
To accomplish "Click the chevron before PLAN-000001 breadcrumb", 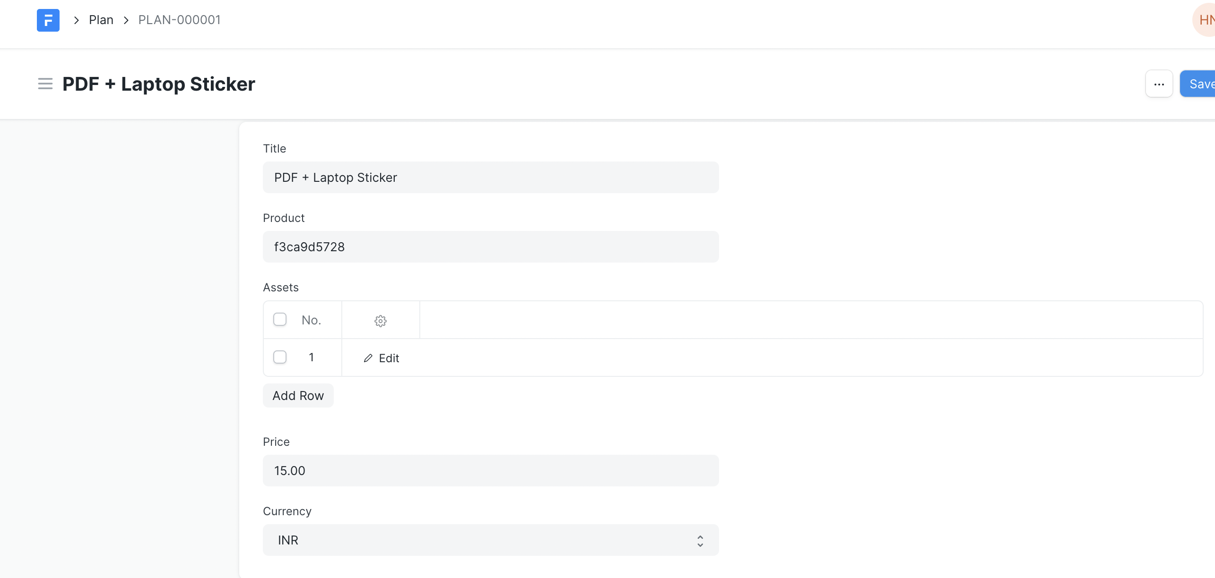I will (x=126, y=20).
